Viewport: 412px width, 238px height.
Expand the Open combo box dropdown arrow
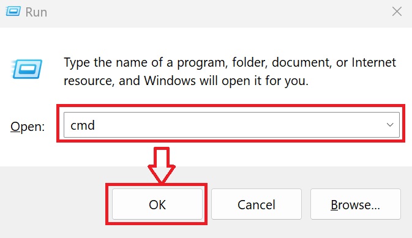click(390, 125)
